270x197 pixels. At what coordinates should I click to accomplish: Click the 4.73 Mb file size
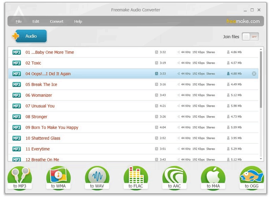236,117
